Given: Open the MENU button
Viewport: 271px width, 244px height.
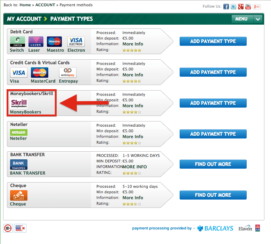Looking at the screenshot, I should [x=243, y=19].
